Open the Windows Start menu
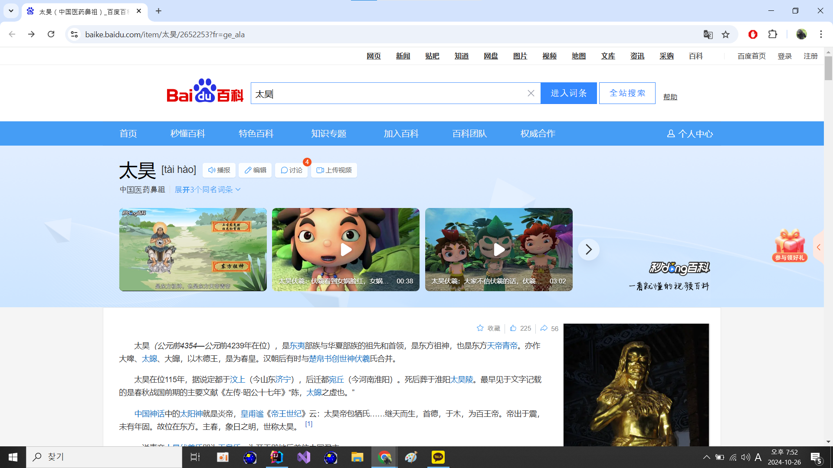This screenshot has width=833, height=468. tap(13, 457)
